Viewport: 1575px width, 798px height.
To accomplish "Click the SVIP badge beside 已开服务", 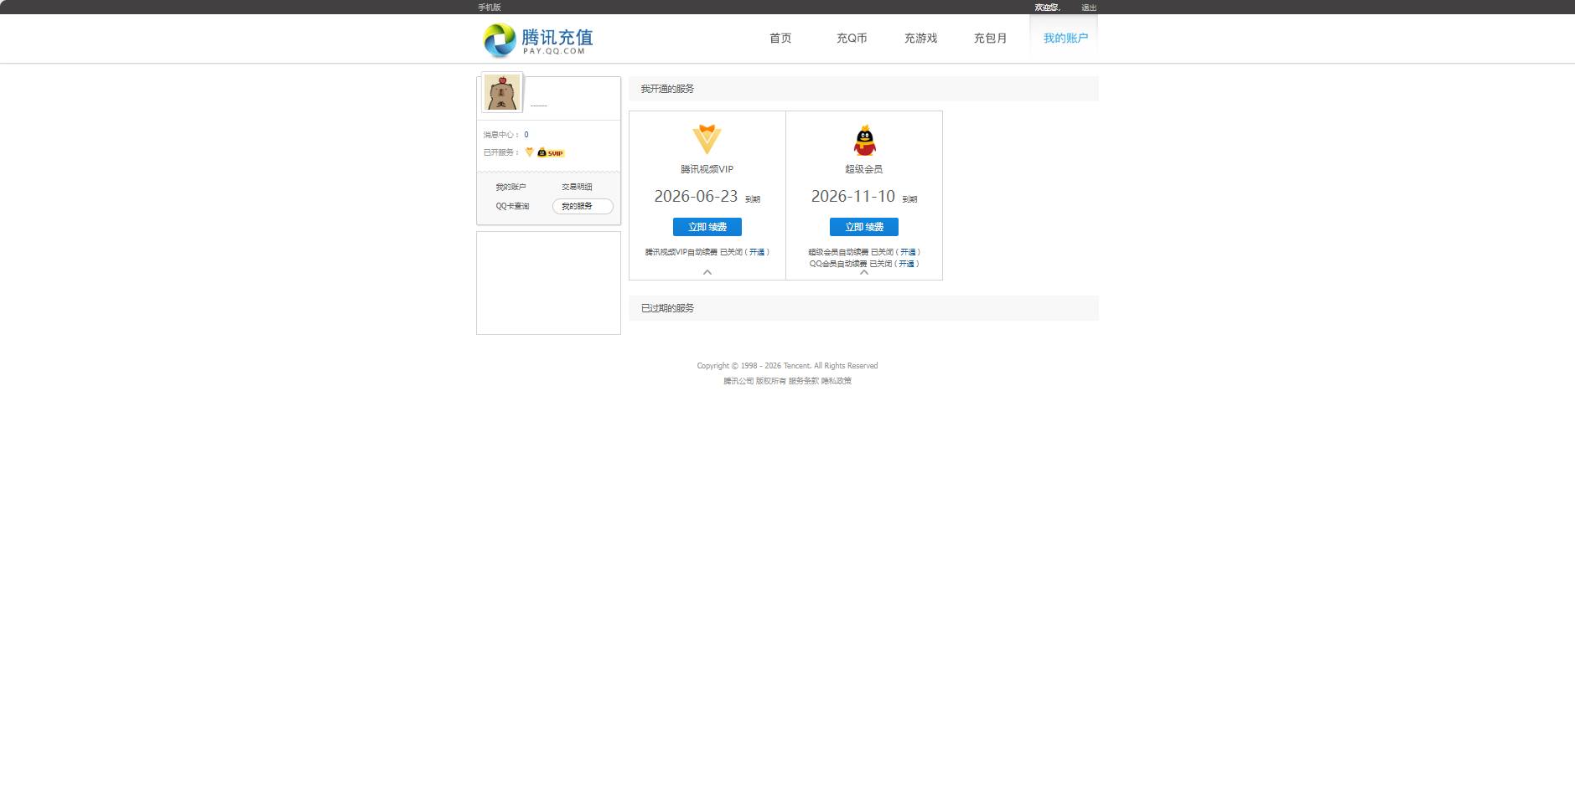I will tap(551, 152).
